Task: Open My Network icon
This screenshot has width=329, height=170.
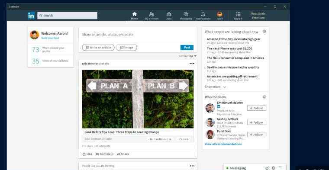Action: (x=152, y=14)
